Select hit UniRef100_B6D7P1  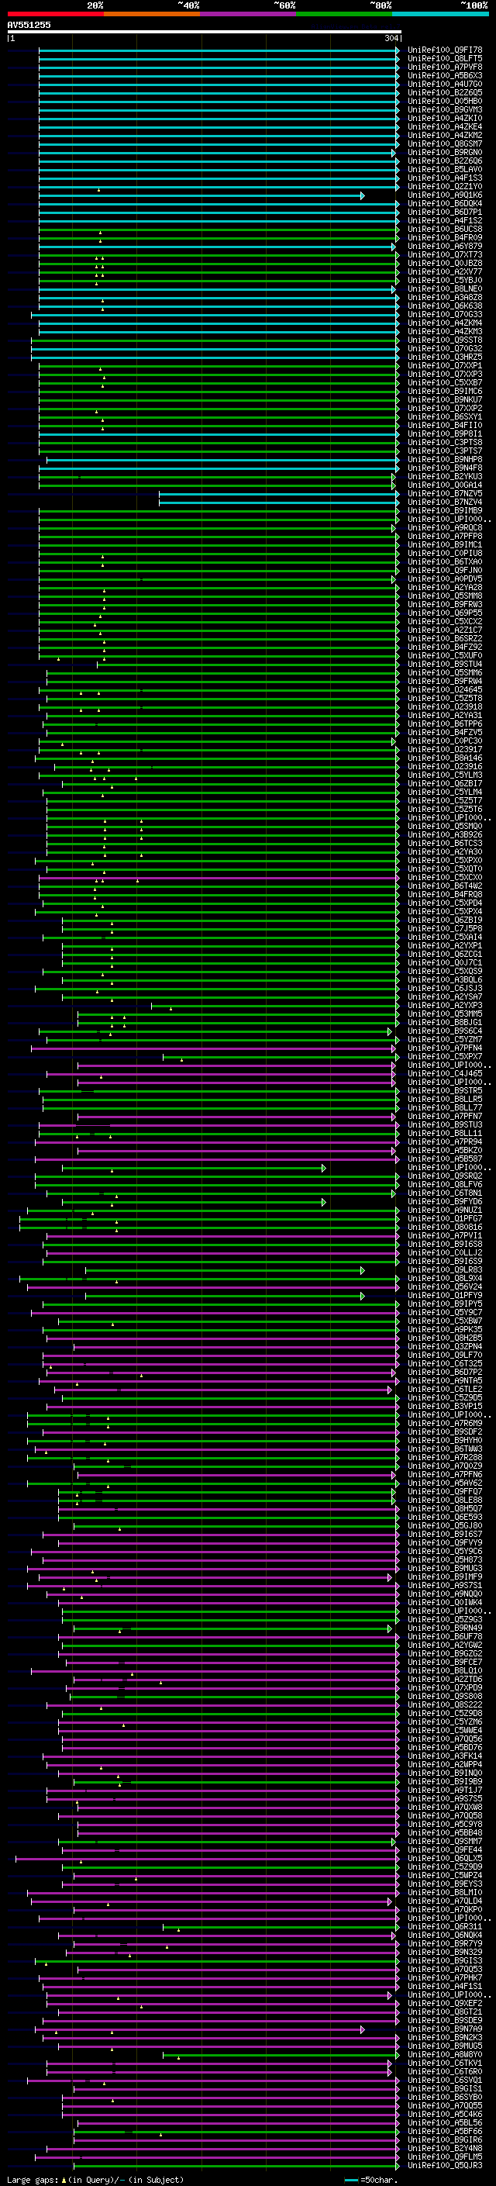coord(445,212)
